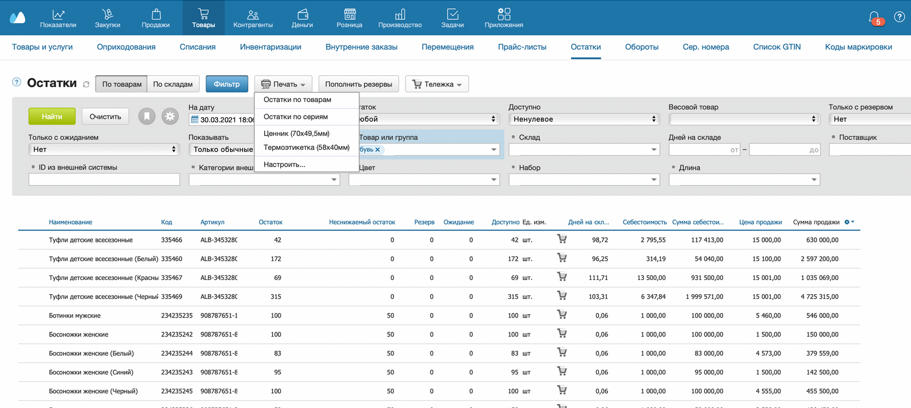Viewport: 911px width, 408px height.
Task: Click the ID из внешней системы field
Action: tap(104, 180)
